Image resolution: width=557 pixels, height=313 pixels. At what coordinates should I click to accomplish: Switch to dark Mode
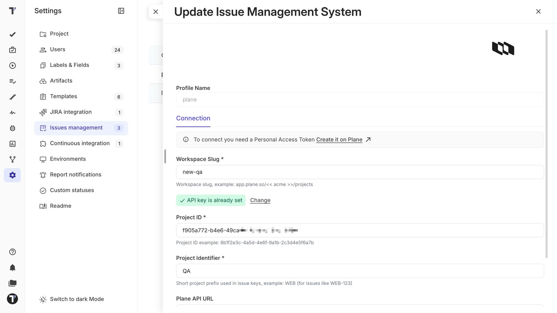pyautogui.click(x=72, y=299)
